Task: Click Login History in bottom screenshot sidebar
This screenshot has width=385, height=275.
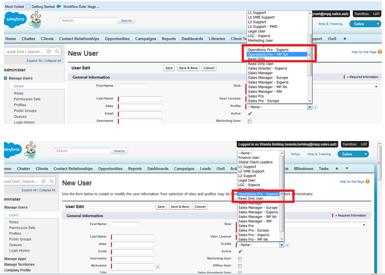Action: (x=20, y=251)
